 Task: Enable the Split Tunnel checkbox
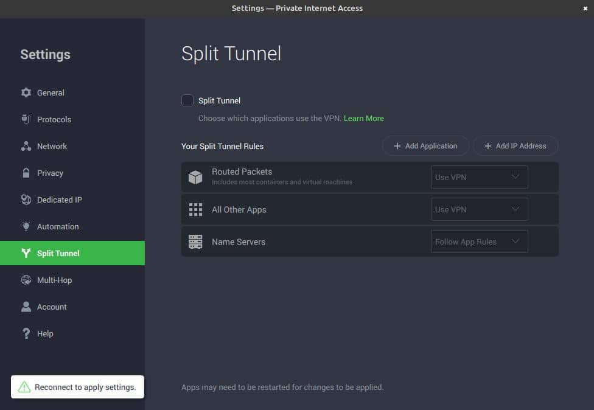click(x=187, y=100)
